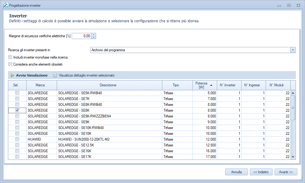Start simulation with Avvia Simulazione
The image size is (305, 183).
(x=29, y=75)
